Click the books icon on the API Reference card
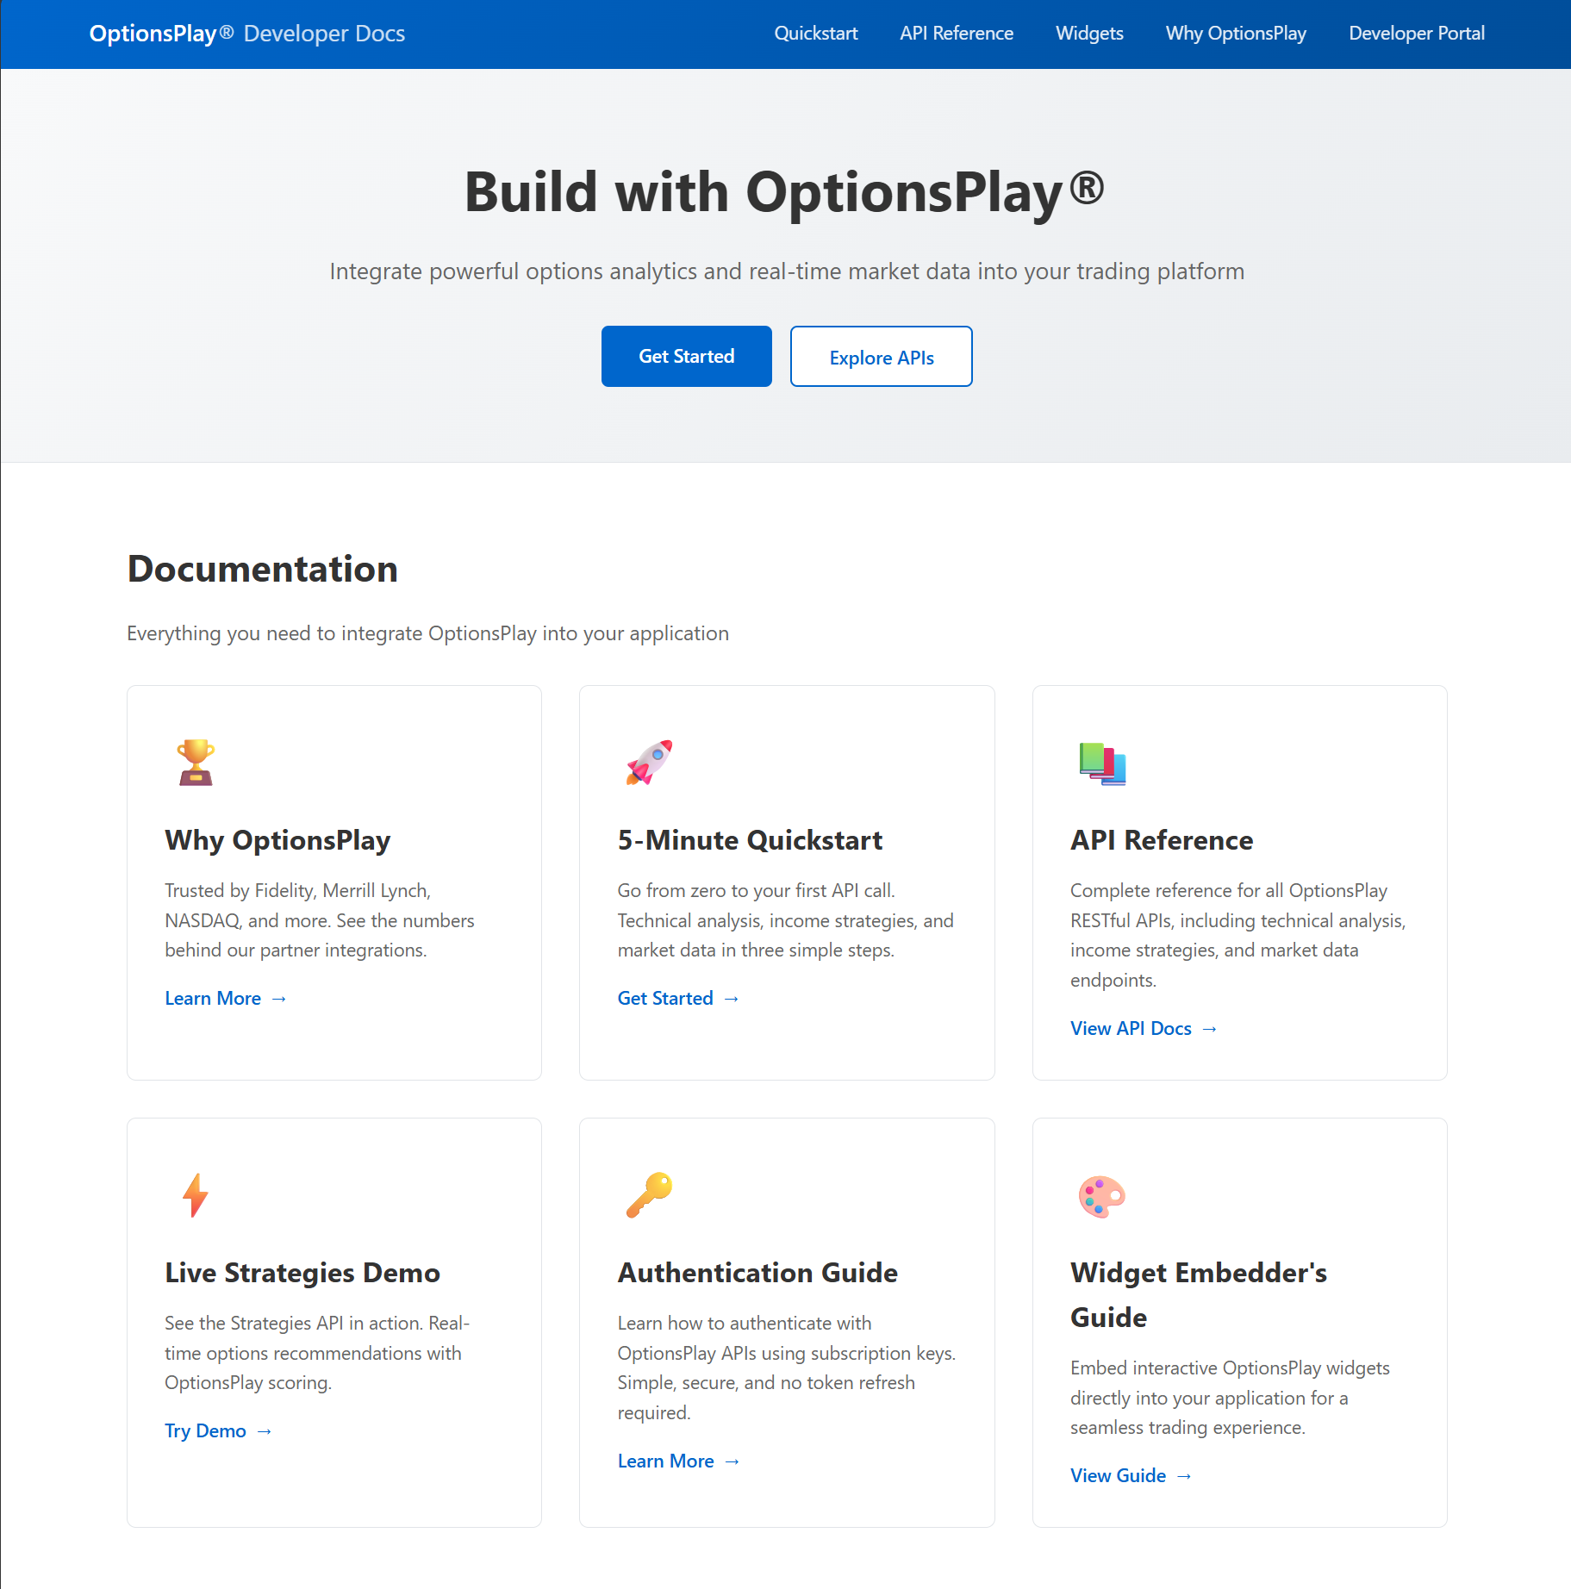The height and width of the screenshot is (1589, 1571). click(1100, 762)
